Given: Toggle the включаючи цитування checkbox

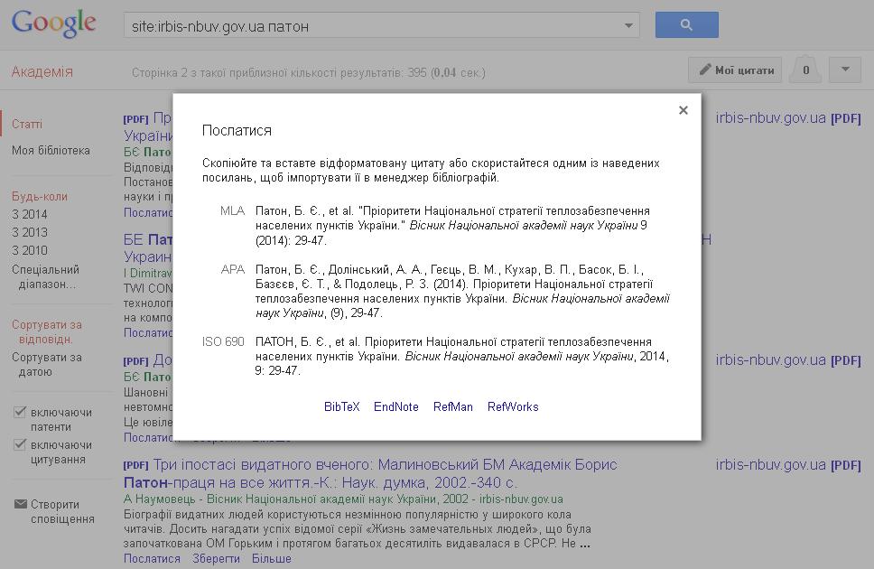Looking at the screenshot, I should pyautogui.click(x=20, y=445).
